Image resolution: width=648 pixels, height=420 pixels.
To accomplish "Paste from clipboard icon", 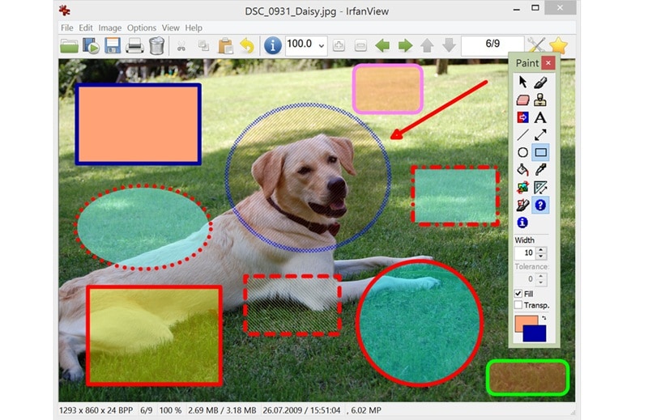I will tap(226, 46).
